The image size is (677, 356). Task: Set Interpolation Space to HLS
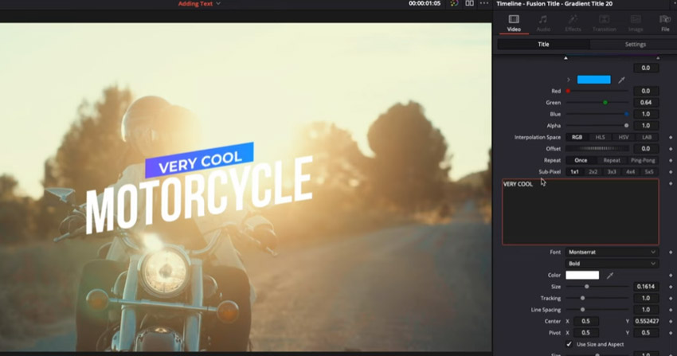click(x=601, y=137)
